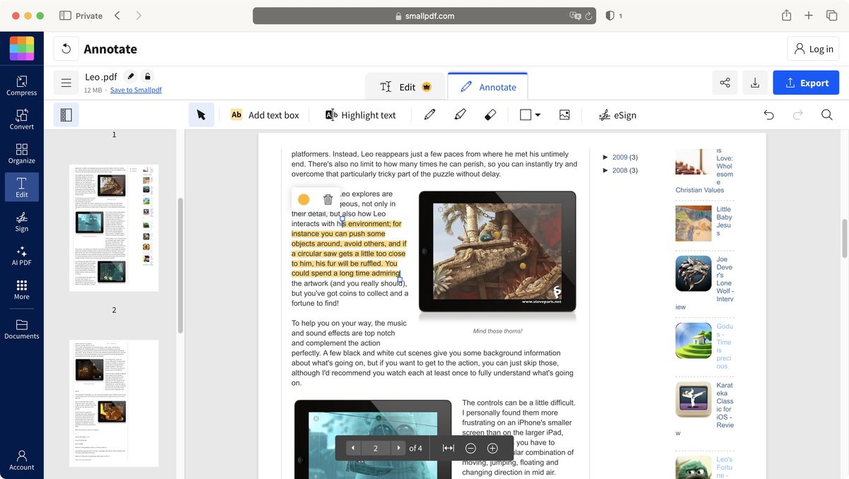Toggle the sidebar hamburger menu
Image resolution: width=849 pixels, height=479 pixels.
coord(66,81)
